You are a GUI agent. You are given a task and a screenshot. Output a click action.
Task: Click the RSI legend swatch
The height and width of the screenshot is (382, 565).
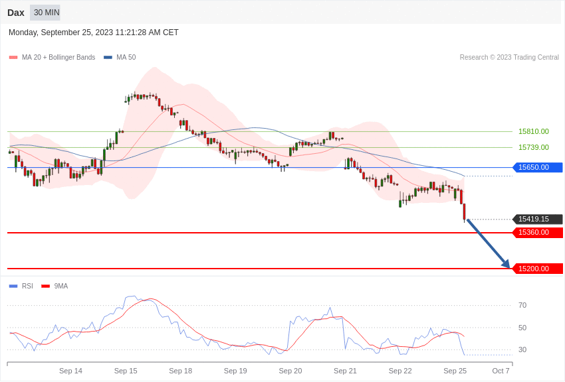pos(13,286)
